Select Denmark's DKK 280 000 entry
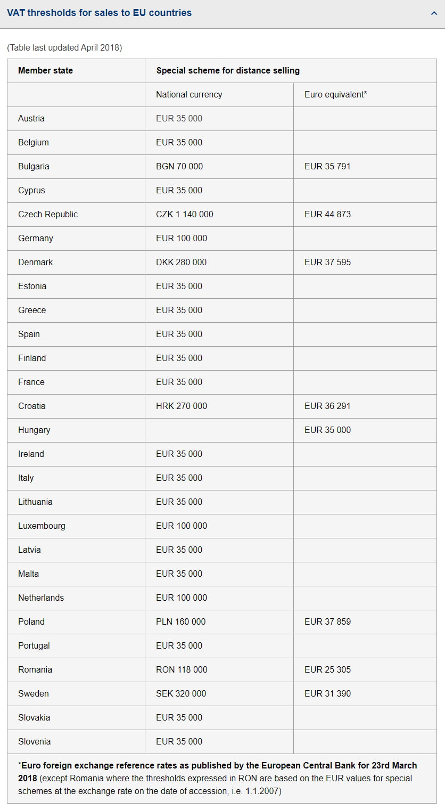Image resolution: width=445 pixels, height=810 pixels. click(x=183, y=262)
